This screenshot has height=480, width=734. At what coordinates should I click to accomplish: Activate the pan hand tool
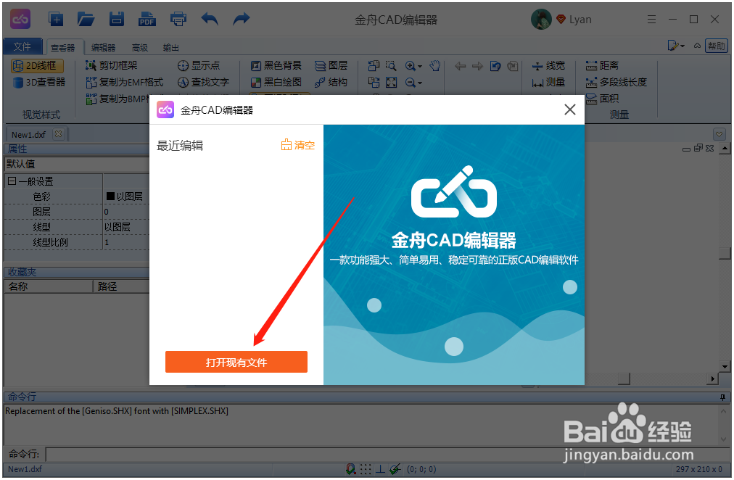coord(435,65)
